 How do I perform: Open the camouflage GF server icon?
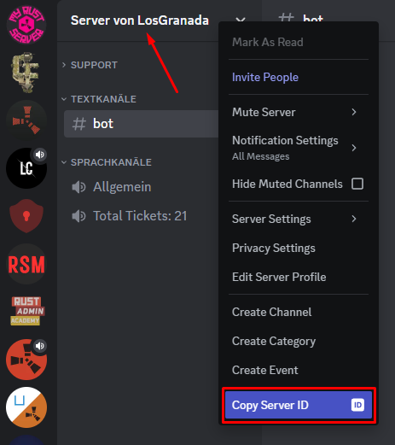point(26,73)
